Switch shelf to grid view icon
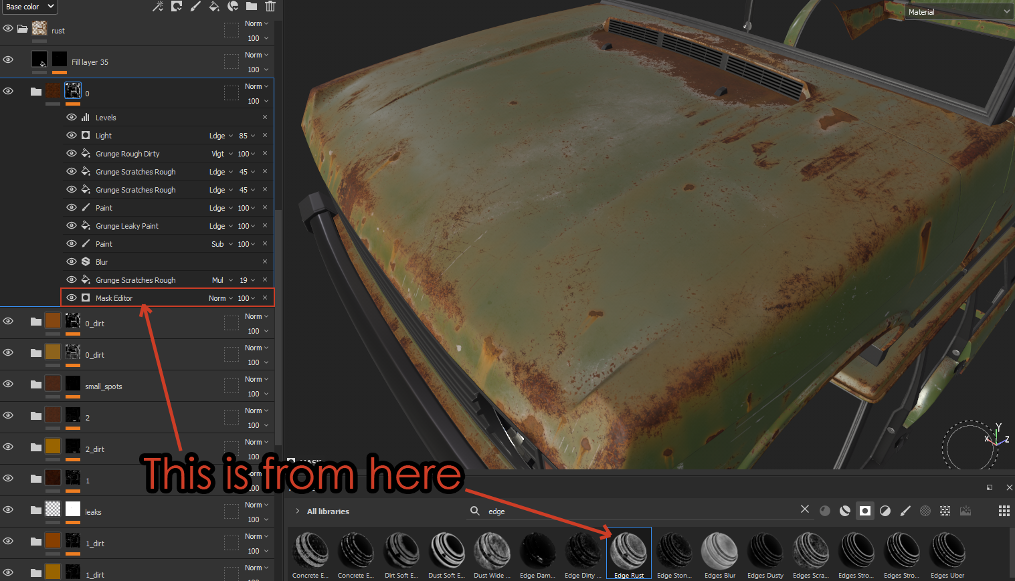This screenshot has height=581, width=1015. click(1004, 511)
